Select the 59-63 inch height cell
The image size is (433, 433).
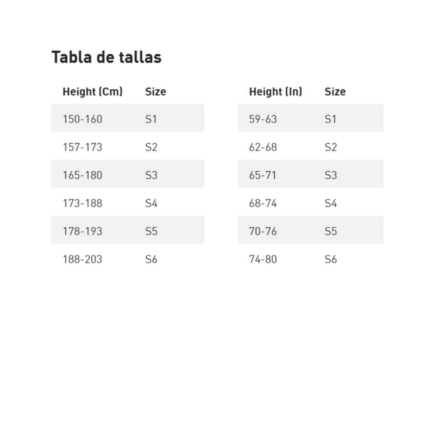pos(263,119)
